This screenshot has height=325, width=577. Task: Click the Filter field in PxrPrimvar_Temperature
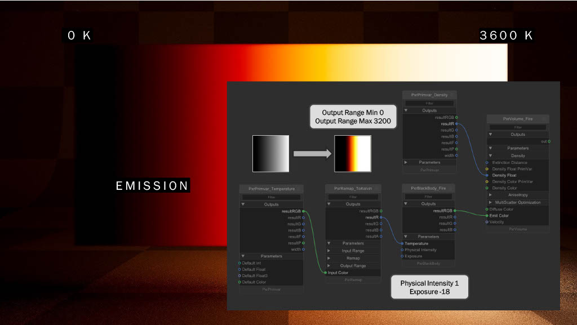click(272, 197)
